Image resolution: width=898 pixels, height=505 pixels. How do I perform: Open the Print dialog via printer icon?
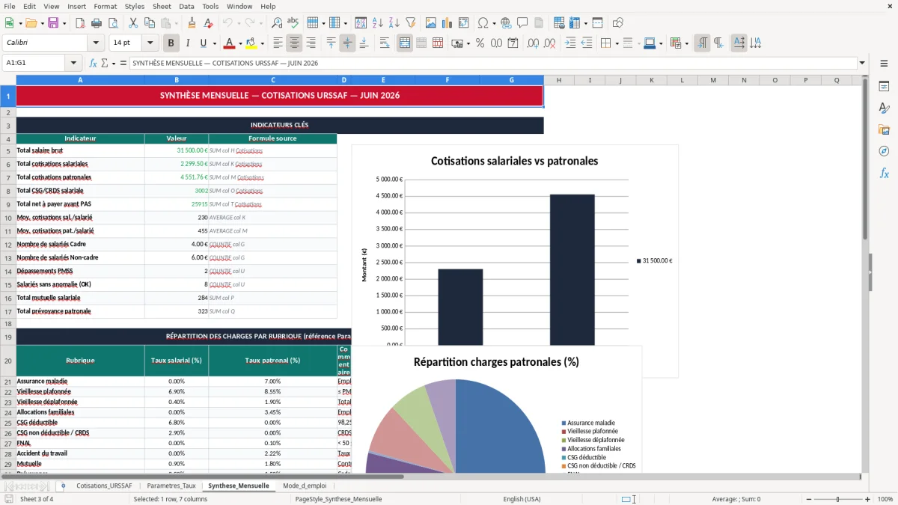tap(98, 23)
